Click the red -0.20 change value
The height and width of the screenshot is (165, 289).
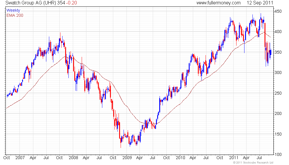[x=72, y=3]
